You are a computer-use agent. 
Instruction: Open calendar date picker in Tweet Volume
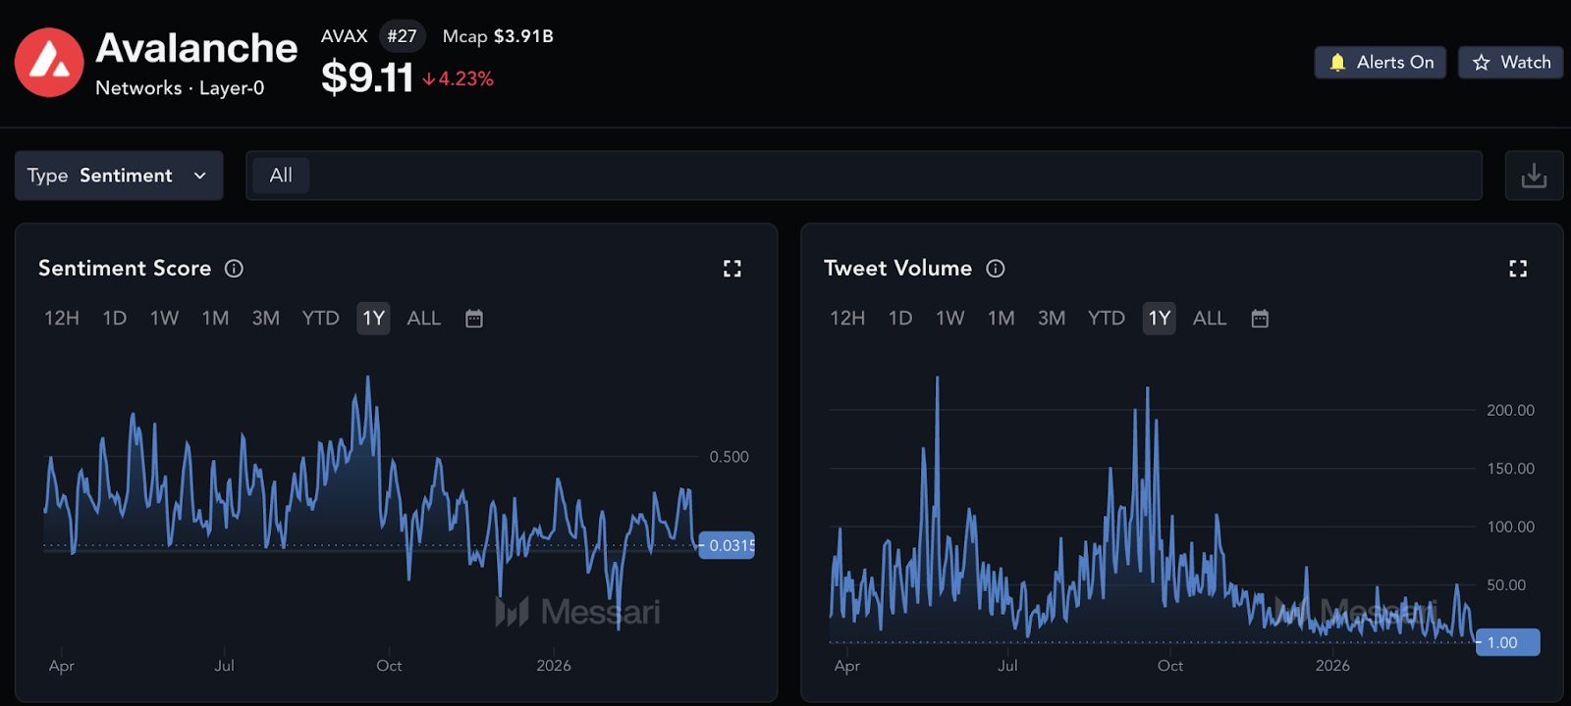(x=1260, y=319)
